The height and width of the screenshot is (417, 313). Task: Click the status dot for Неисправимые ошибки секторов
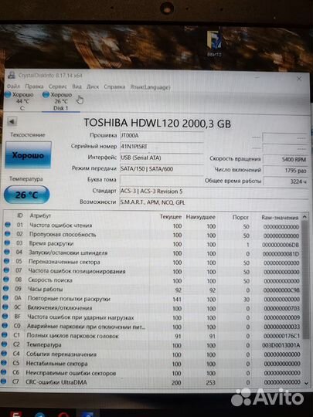point(3,372)
